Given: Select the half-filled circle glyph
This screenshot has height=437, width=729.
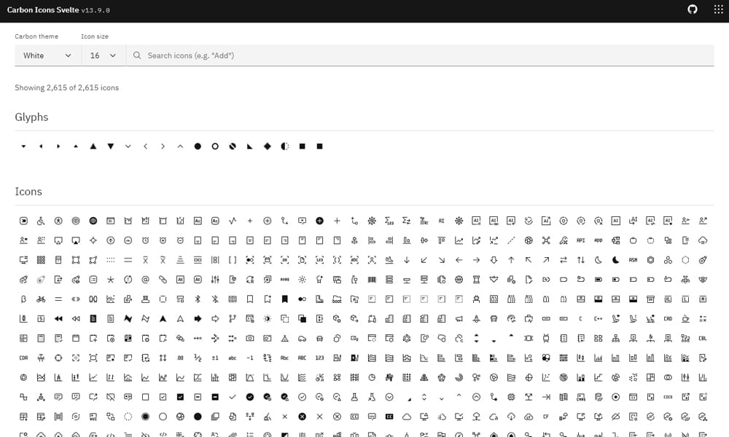Looking at the screenshot, I should point(284,146).
